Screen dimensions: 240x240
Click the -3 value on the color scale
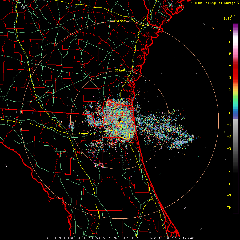(229, 149)
